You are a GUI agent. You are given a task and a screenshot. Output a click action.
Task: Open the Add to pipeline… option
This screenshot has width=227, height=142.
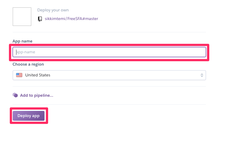click(37, 95)
